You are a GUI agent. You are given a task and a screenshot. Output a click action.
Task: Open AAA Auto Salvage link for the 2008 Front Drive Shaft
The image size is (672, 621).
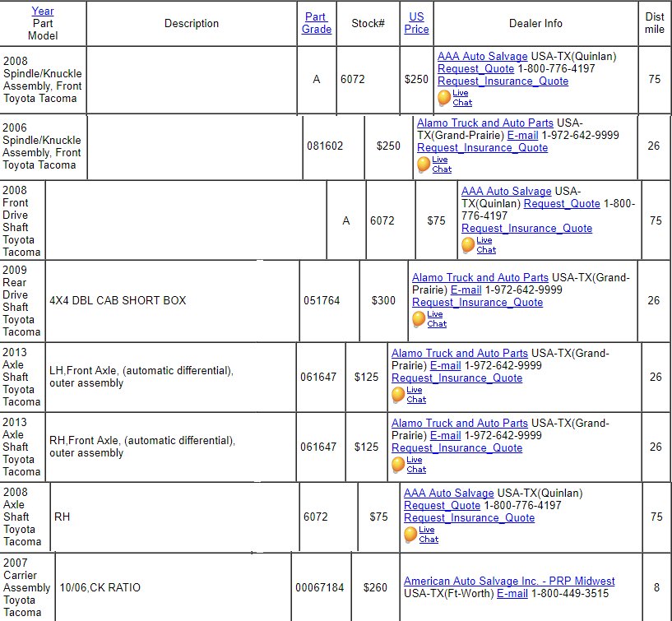507,191
